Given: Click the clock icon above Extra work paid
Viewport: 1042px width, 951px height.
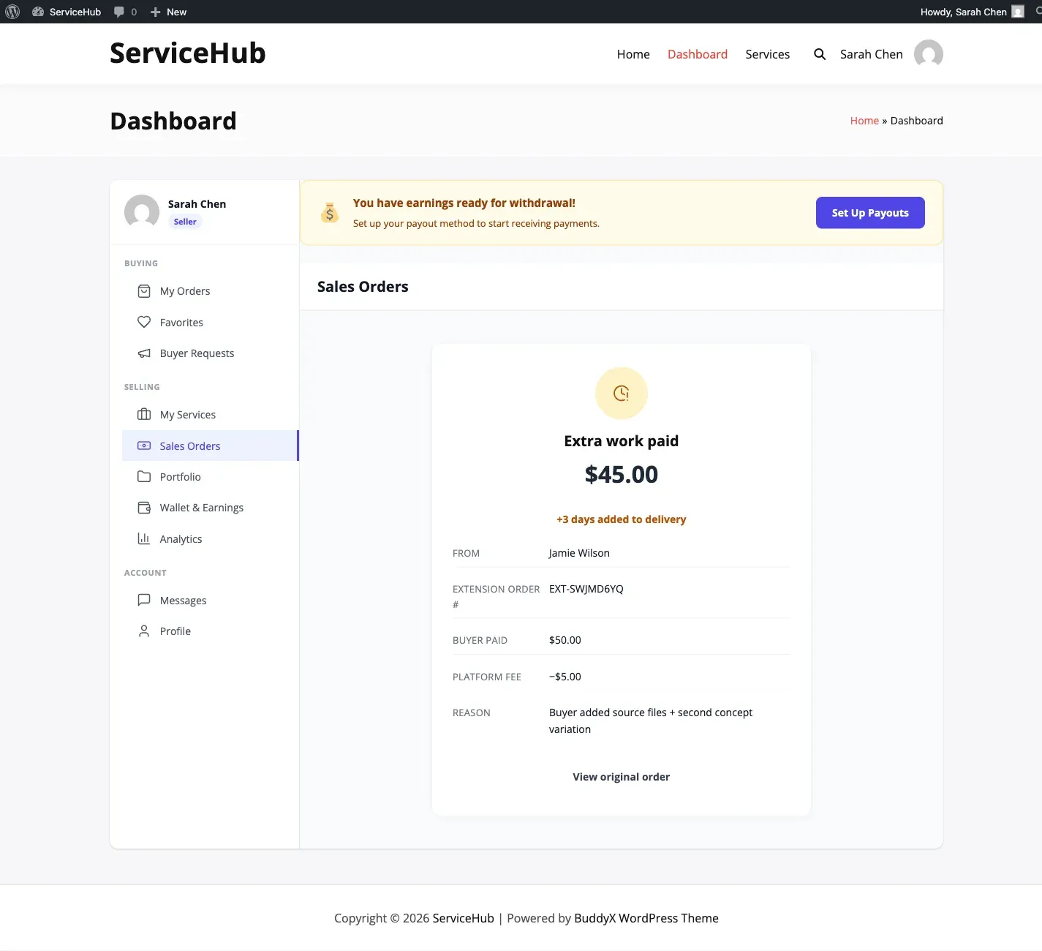Looking at the screenshot, I should pos(622,394).
